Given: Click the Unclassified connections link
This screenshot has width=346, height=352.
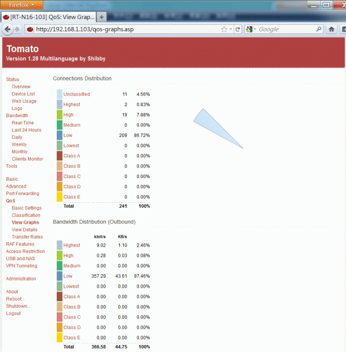Looking at the screenshot, I should 77,94.
